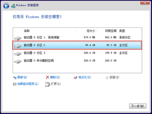
Task: Click the grayed-out new partition star icon
Action: coord(107,78)
